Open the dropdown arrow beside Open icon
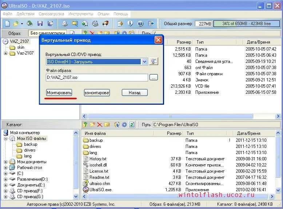 (22, 24)
